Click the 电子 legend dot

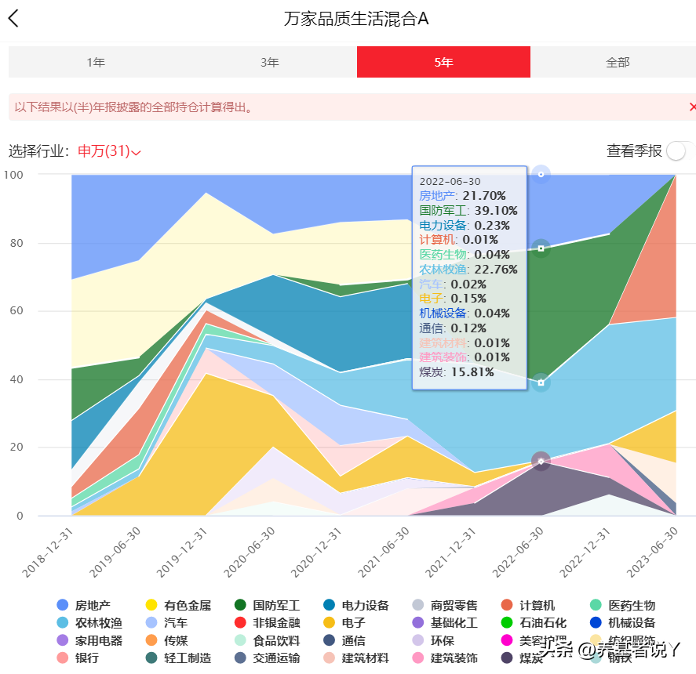pos(329,623)
